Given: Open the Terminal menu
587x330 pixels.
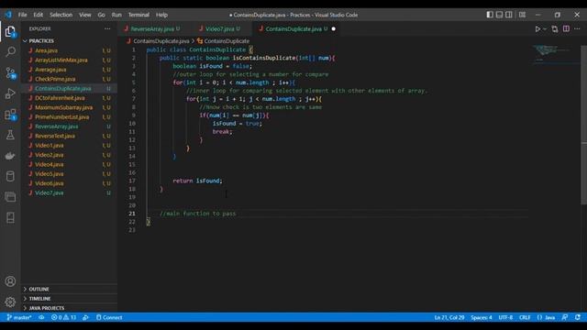Looking at the screenshot, I should click(138, 15).
